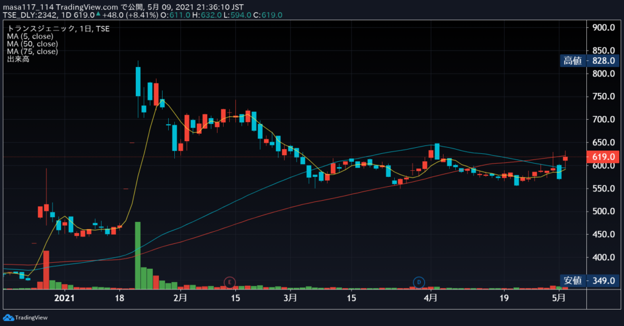Viewport: 624px width, 326px height.
Task: Click the 2月 date axis label
Action: (x=180, y=298)
